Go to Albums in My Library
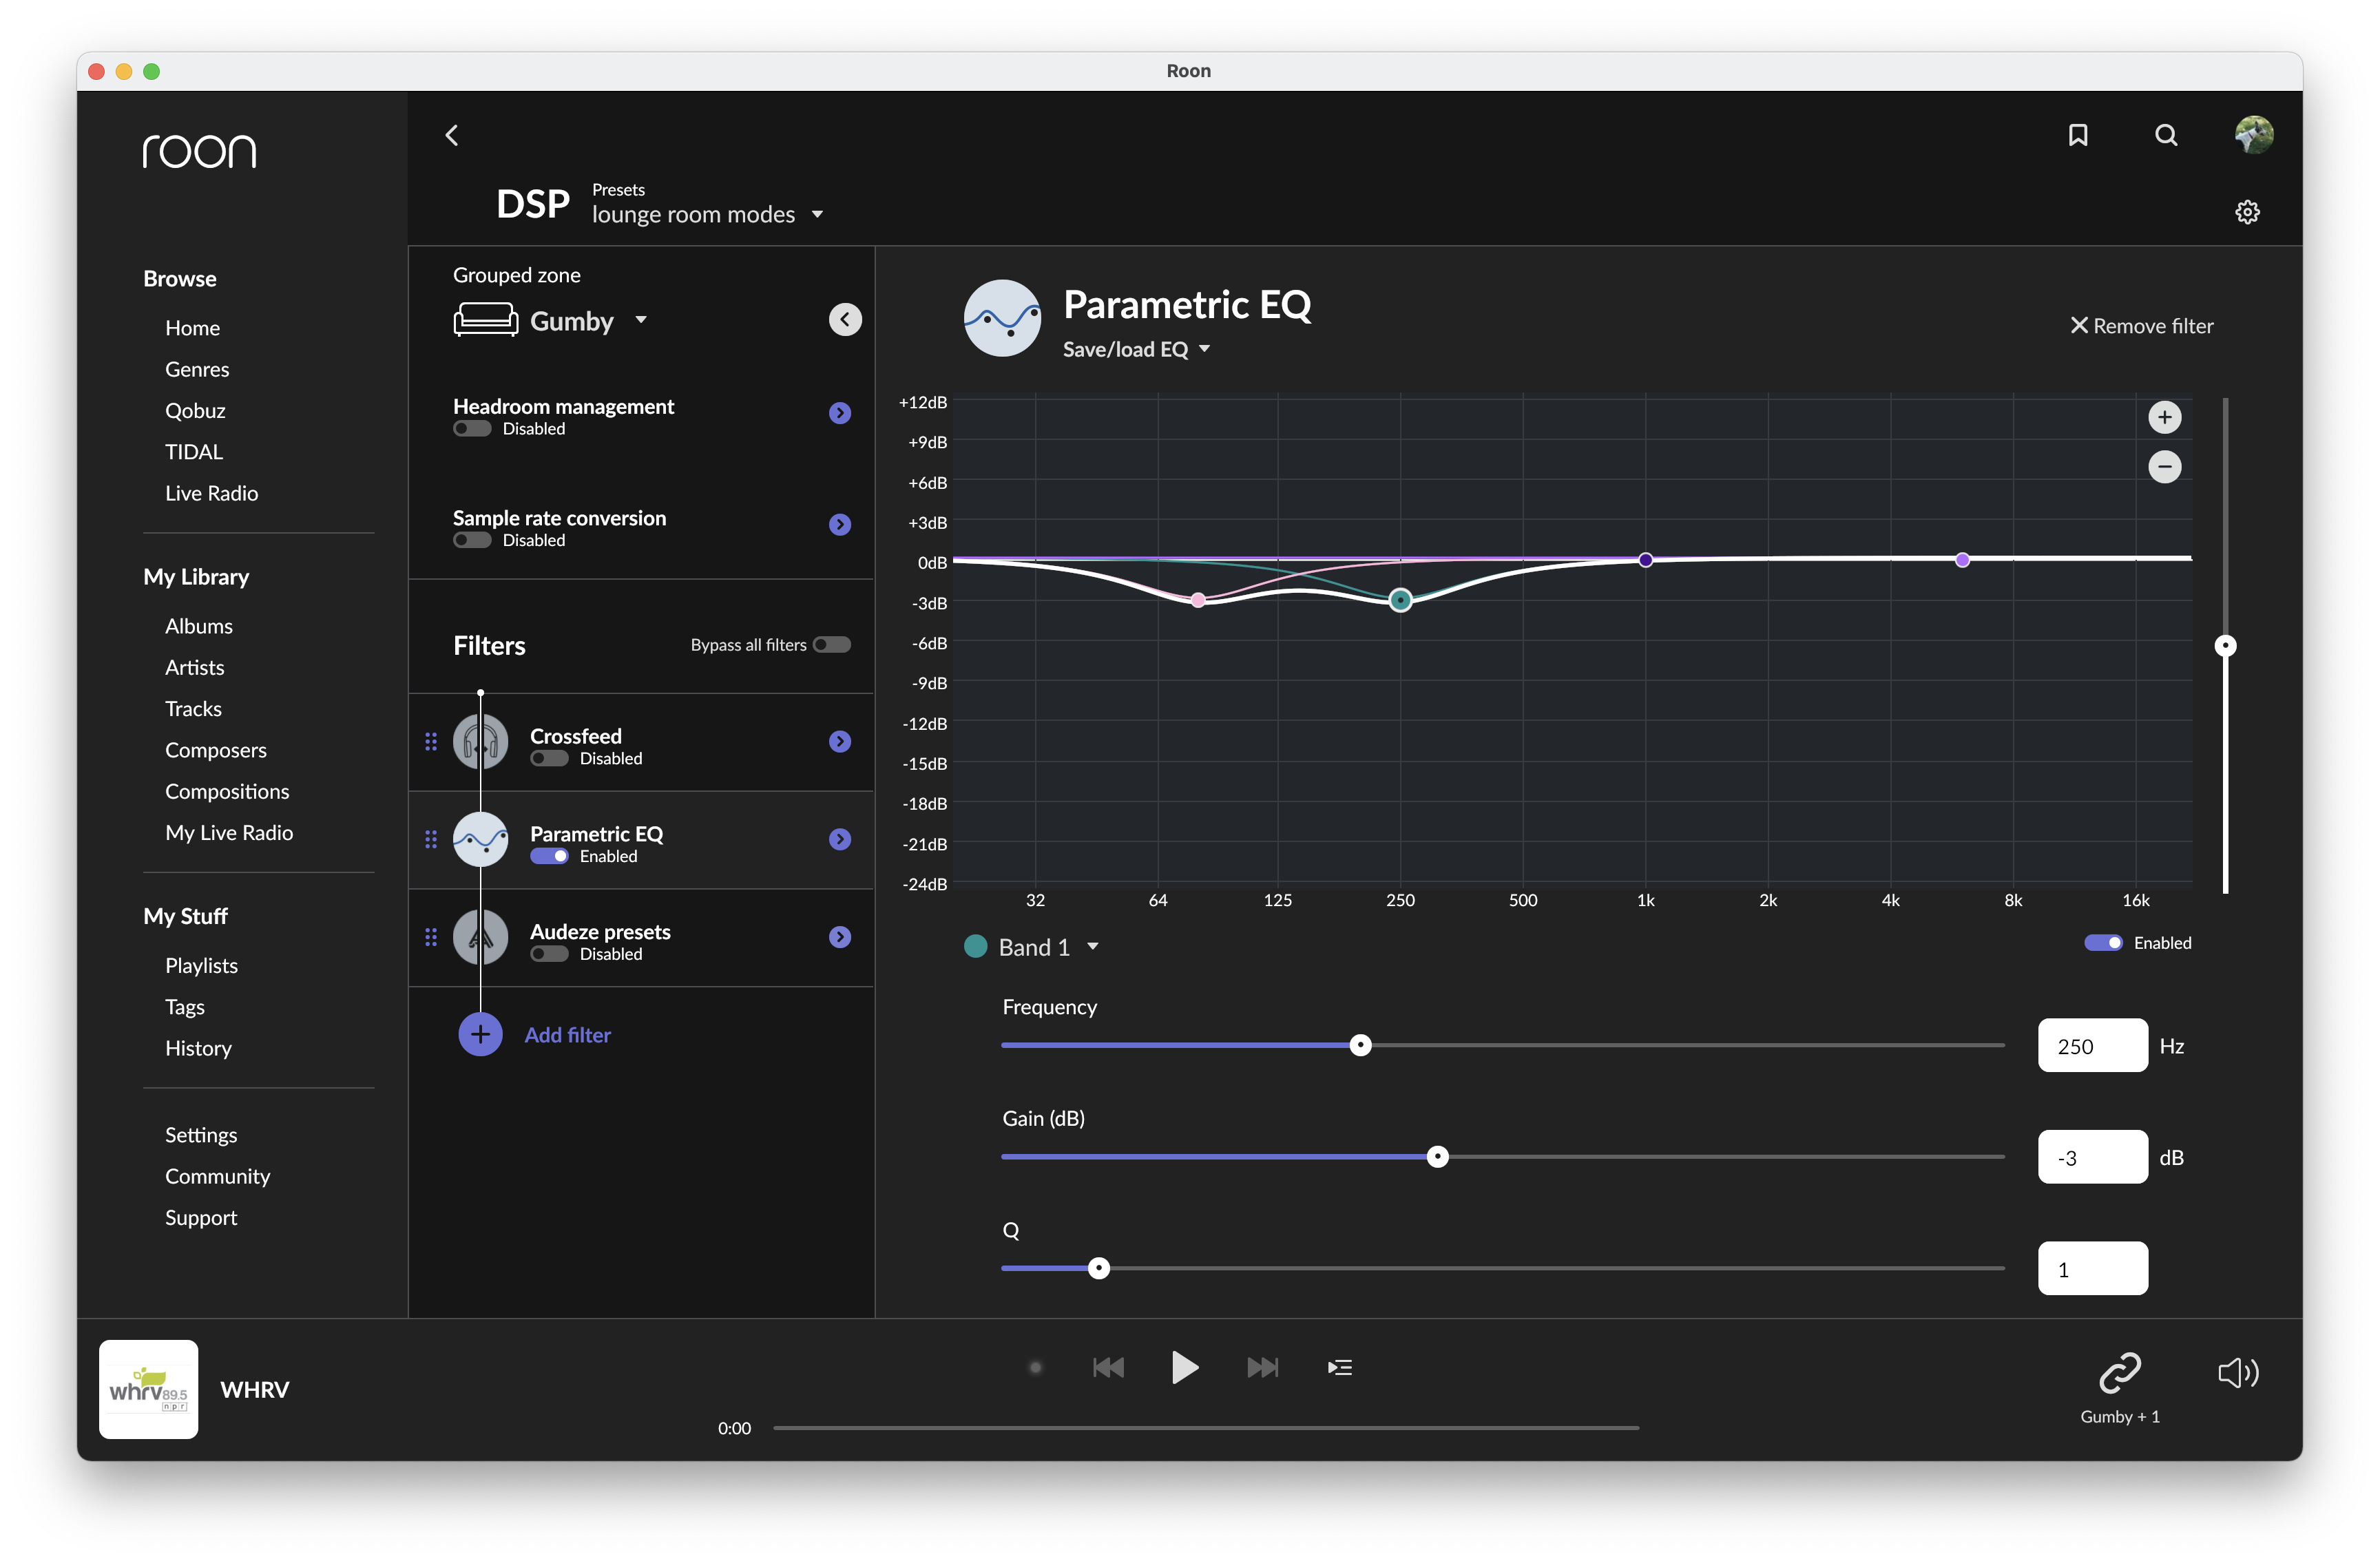This screenshot has width=2380, height=1563. tap(198, 626)
